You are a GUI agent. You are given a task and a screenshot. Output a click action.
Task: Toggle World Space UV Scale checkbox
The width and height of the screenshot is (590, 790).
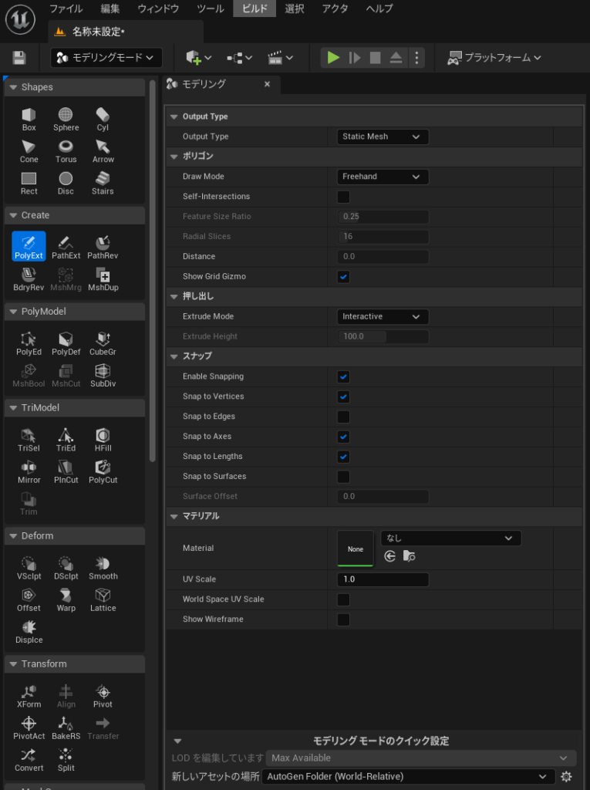point(343,599)
